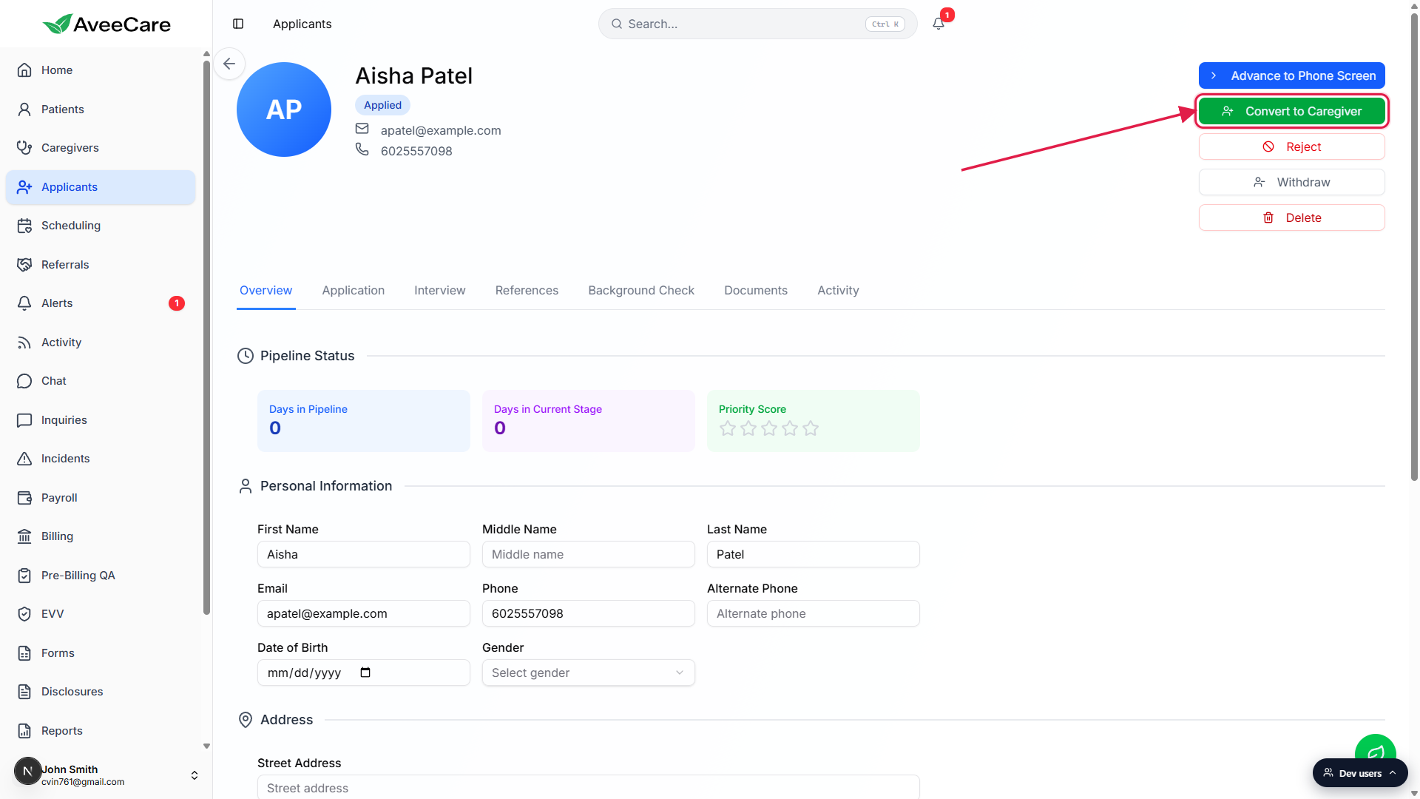Open the Scheduling calendar icon

tap(24, 226)
